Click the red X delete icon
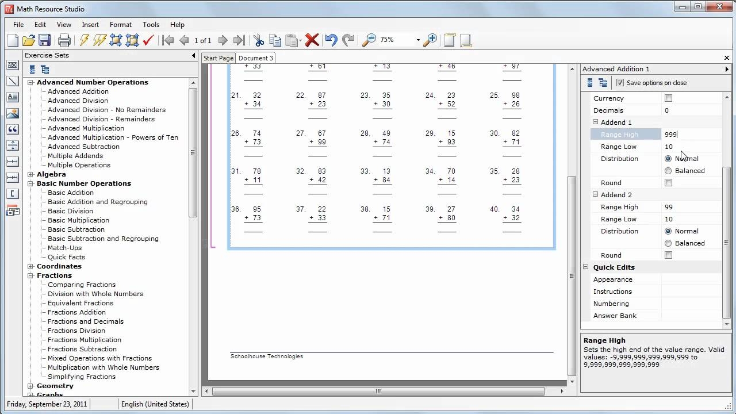Viewport: 736px width, 414px height. [312, 40]
